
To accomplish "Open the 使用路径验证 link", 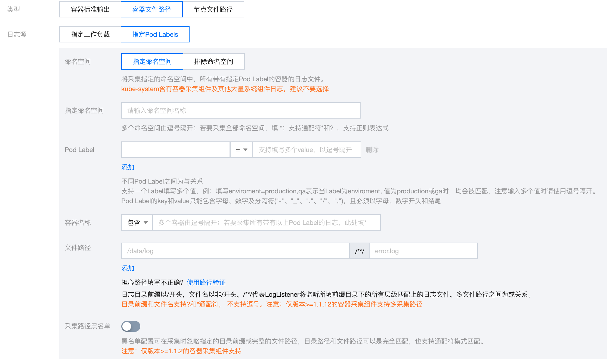I will point(206,283).
